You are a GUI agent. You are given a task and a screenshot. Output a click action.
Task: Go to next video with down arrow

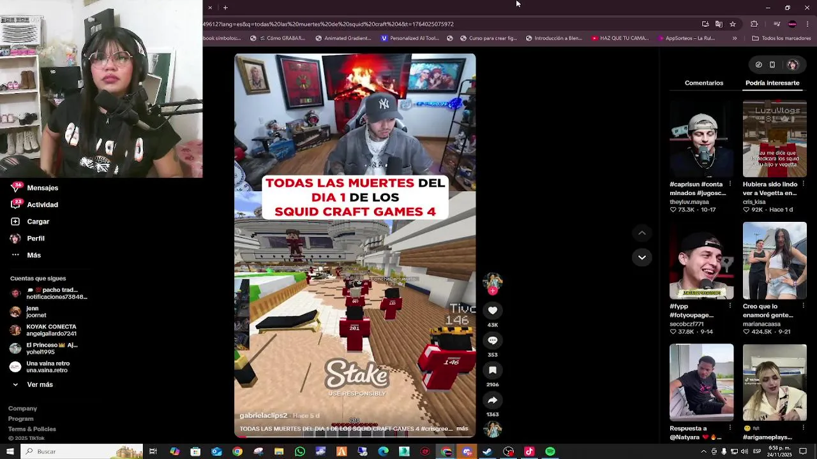point(642,257)
